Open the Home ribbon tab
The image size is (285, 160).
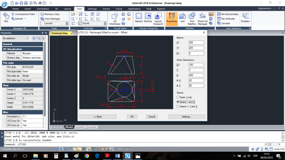pos(16,9)
